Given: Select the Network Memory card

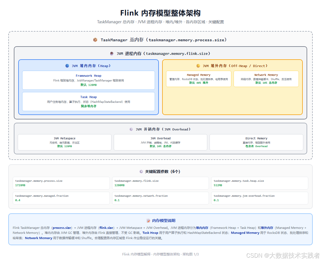Looking at the screenshot, I should [266, 79].
